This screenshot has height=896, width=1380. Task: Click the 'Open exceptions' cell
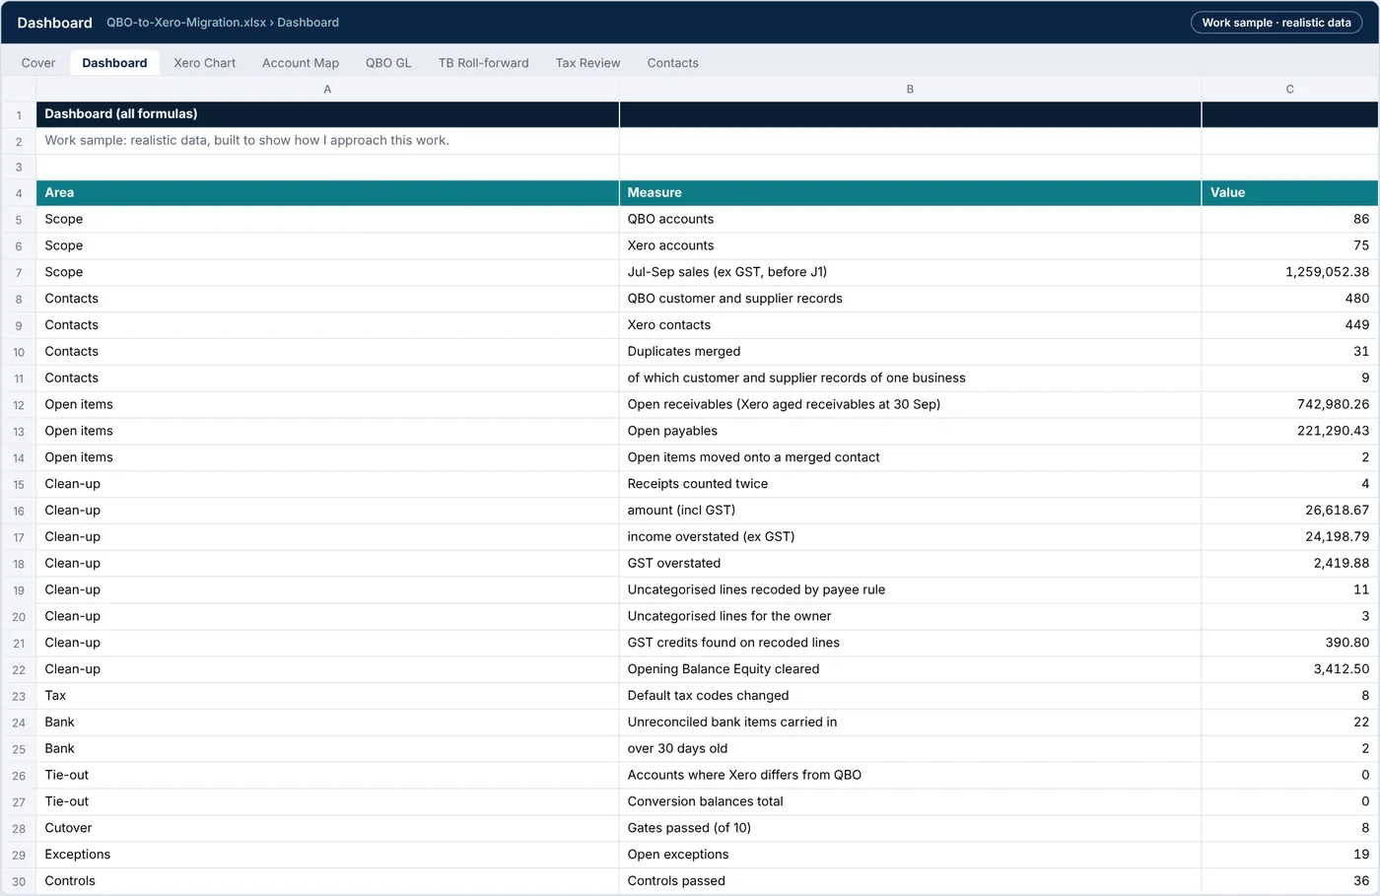(x=910, y=855)
